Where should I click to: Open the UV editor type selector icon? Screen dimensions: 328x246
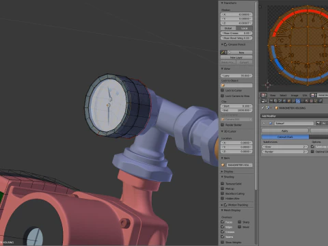coord(264,95)
